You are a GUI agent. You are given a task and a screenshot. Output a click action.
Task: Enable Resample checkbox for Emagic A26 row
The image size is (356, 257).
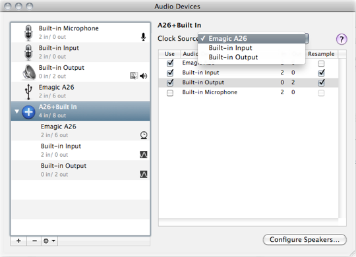coord(321,63)
